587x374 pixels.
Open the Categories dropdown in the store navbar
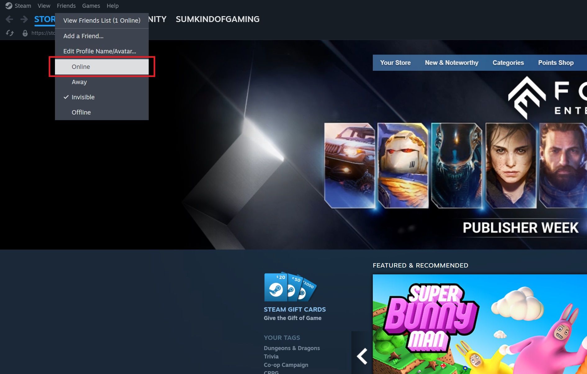508,62
